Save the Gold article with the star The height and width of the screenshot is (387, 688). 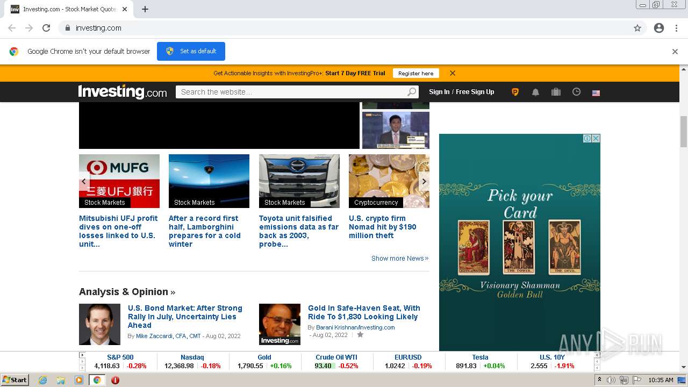point(360,334)
